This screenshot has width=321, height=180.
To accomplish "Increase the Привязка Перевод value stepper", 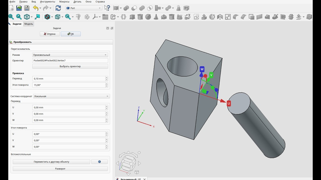I will pos(107,77).
